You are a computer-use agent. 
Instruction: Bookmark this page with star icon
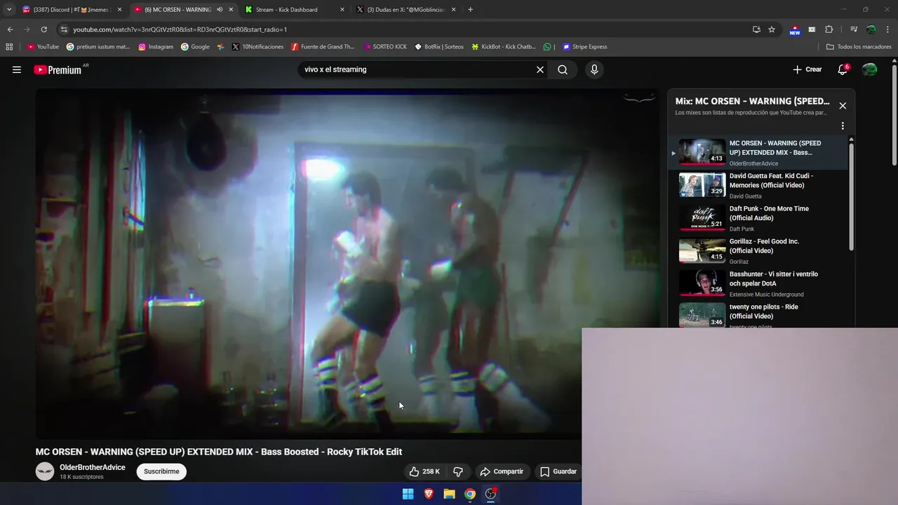click(x=772, y=29)
